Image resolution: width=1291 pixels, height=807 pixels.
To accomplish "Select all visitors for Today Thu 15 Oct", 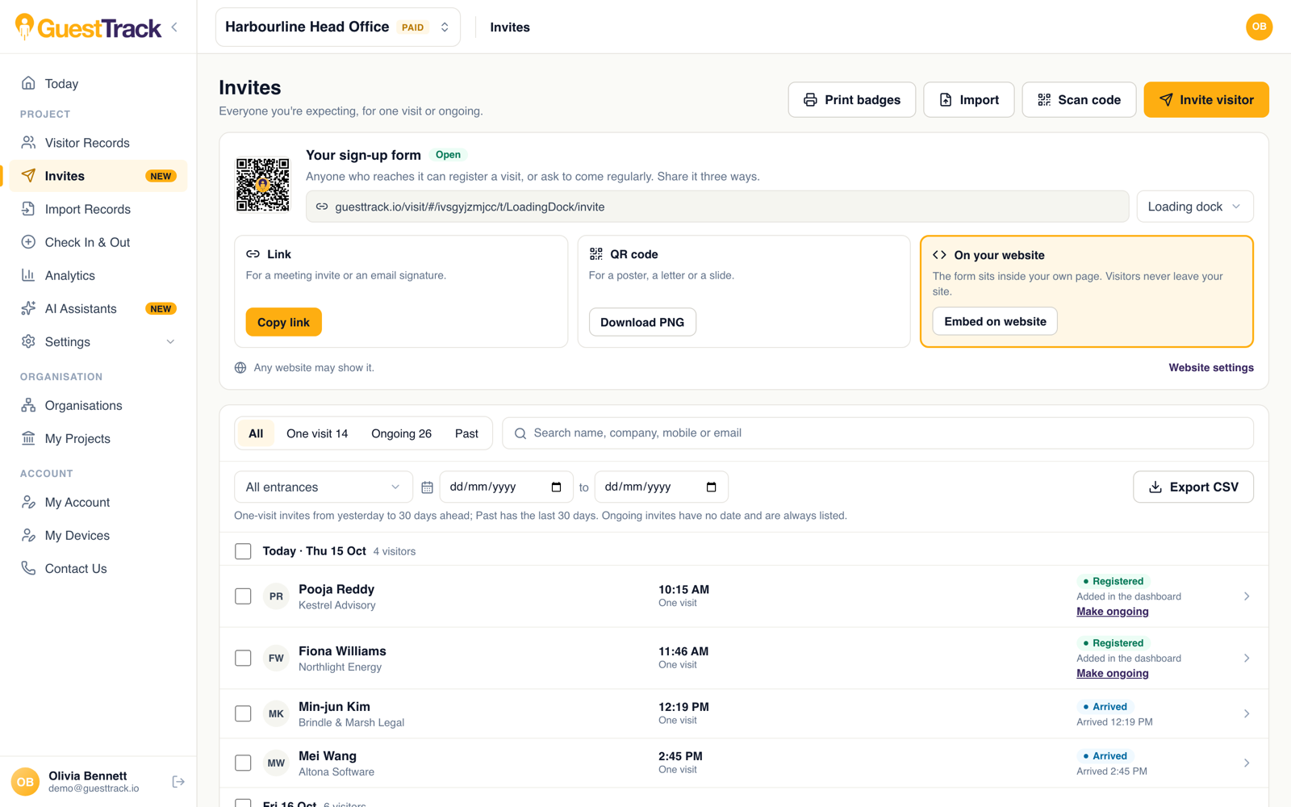I will [243, 551].
